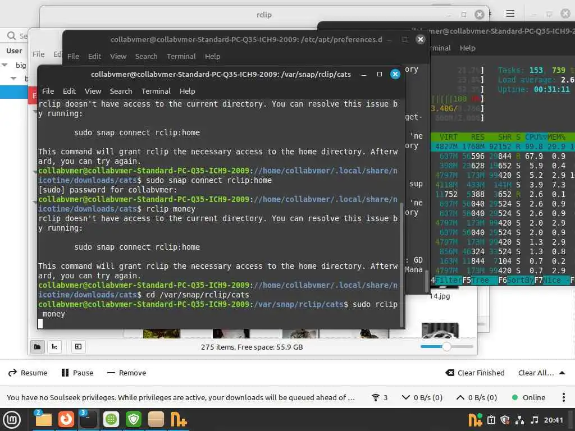Open the music note tray icon
The width and height of the screenshot is (575, 431).
tap(535, 420)
